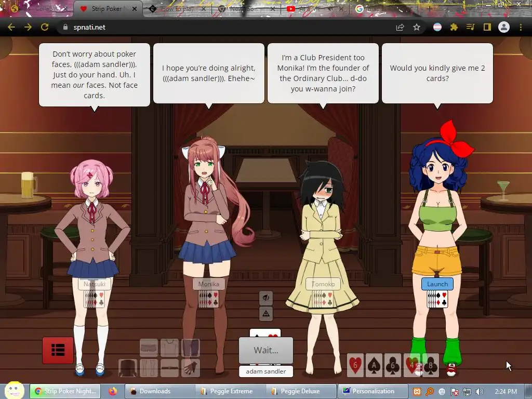Open a new browser tab
Screen dimensions: 532x399
pyautogui.click(x=429, y=9)
